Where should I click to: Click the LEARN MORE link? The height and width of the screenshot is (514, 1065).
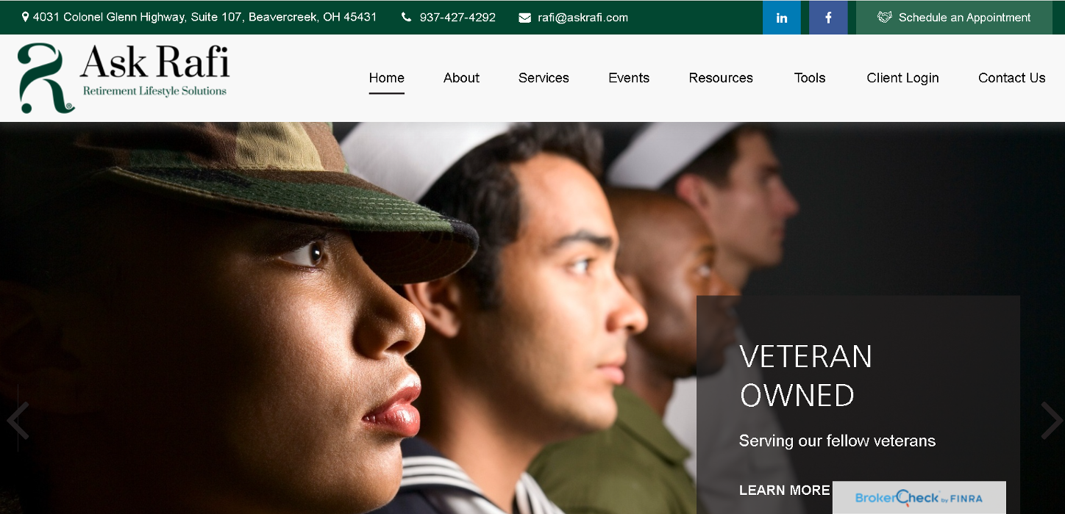click(784, 491)
